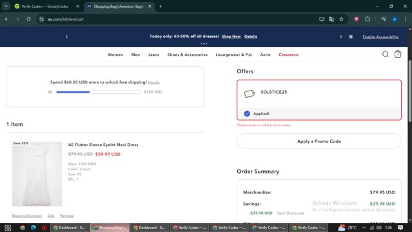Open the Men menu
Screen dimensions: 412x232
(x=135, y=55)
